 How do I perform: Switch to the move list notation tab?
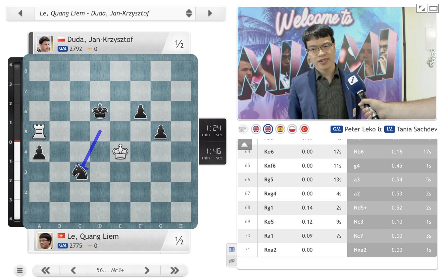coord(232,249)
